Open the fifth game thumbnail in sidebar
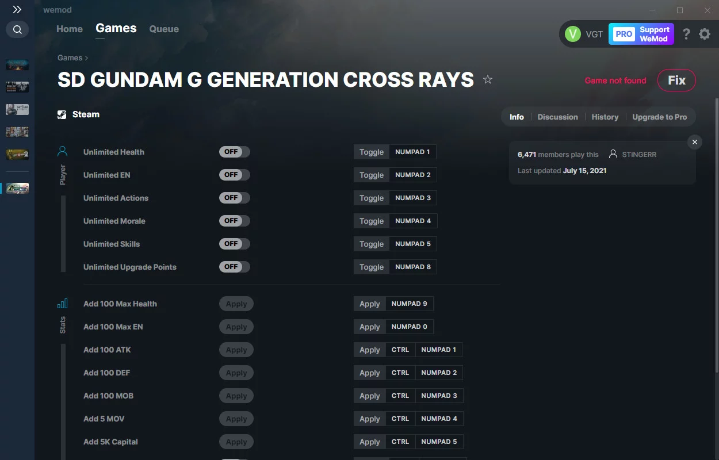 click(17, 155)
